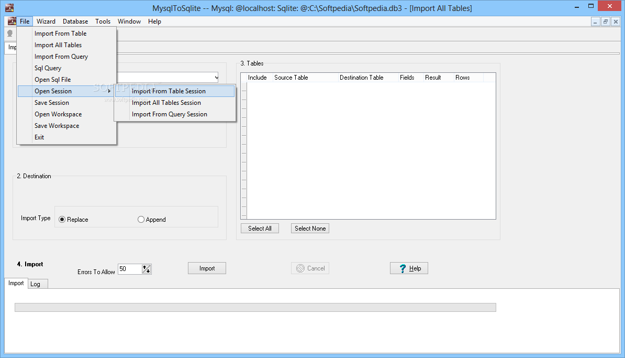Select Save Workspace menu entry
The height and width of the screenshot is (358, 625).
tap(67, 126)
